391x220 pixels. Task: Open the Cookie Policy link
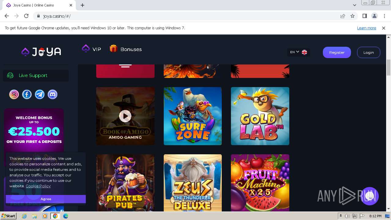point(38,186)
